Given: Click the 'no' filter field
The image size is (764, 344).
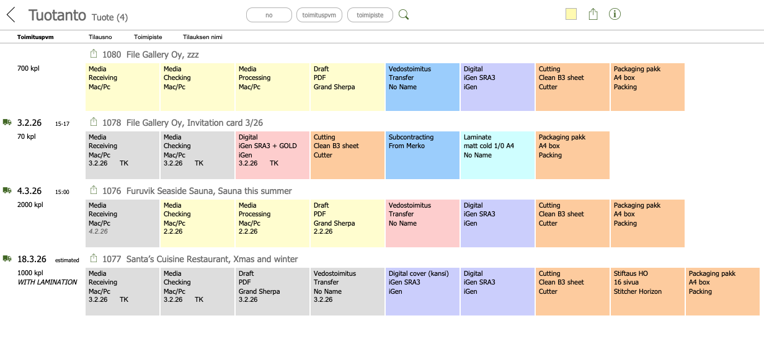Looking at the screenshot, I should pos(269,15).
